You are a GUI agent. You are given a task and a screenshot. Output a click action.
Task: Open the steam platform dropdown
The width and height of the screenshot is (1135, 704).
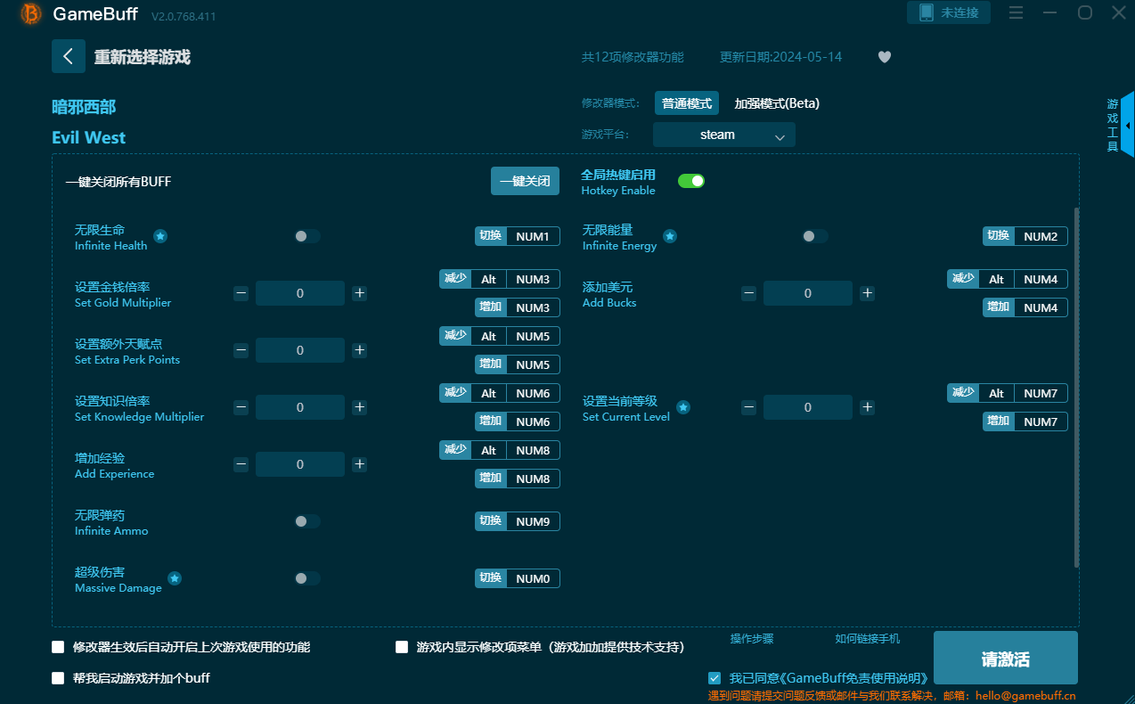(723, 135)
